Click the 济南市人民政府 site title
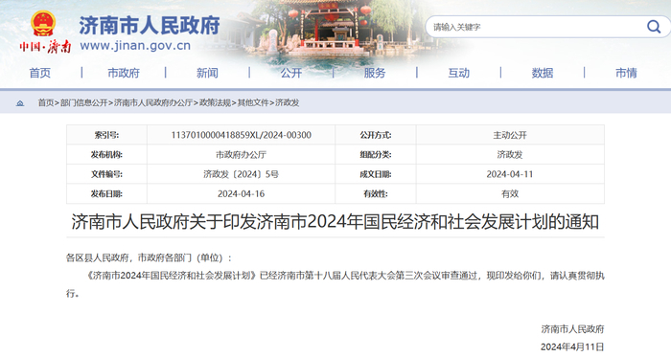Screen dimensions: 671x357 150,25
